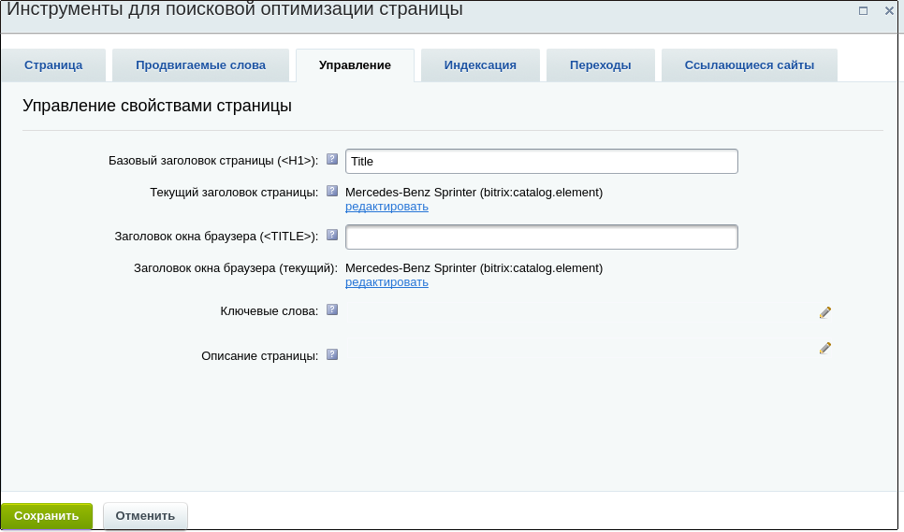The height and width of the screenshot is (532, 904).
Task: Switch to 'Ссылающиеся сайты' tab
Action: [x=749, y=65]
